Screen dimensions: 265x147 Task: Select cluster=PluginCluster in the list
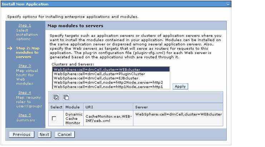111,74
